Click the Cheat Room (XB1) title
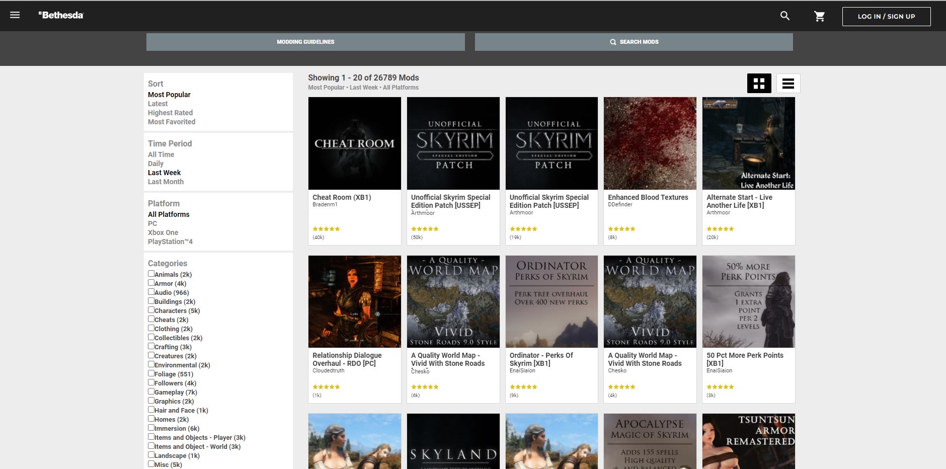 coord(342,197)
